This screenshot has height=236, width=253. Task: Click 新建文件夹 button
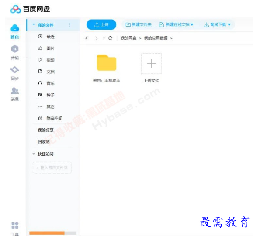tap(139, 25)
